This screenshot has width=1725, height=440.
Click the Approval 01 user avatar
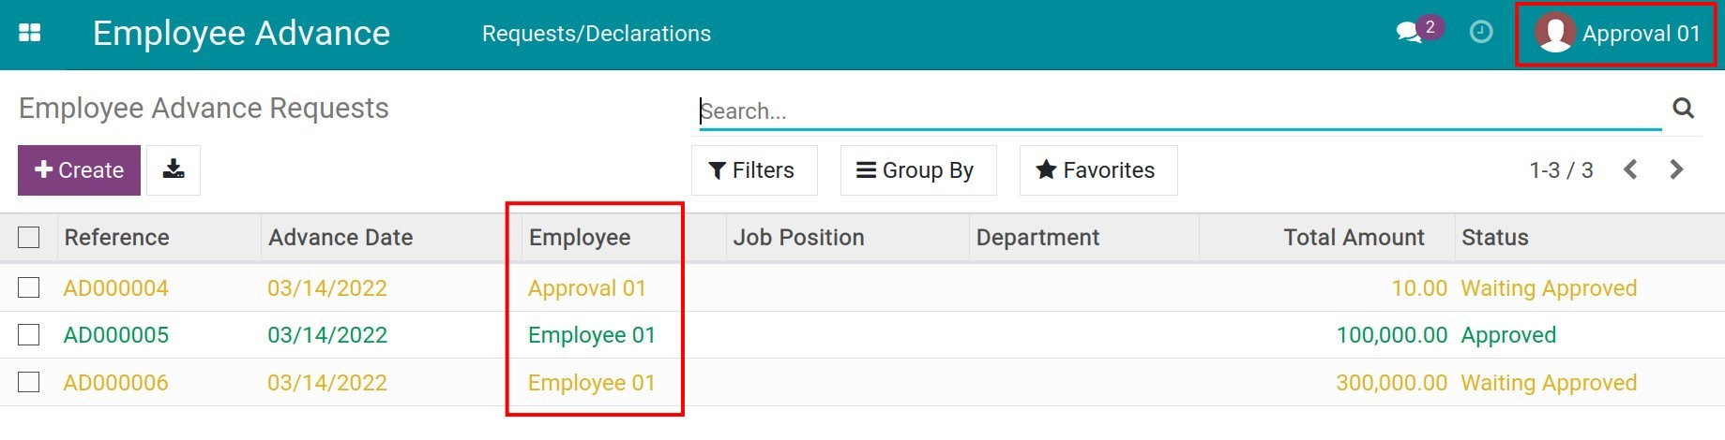pos(1554,34)
